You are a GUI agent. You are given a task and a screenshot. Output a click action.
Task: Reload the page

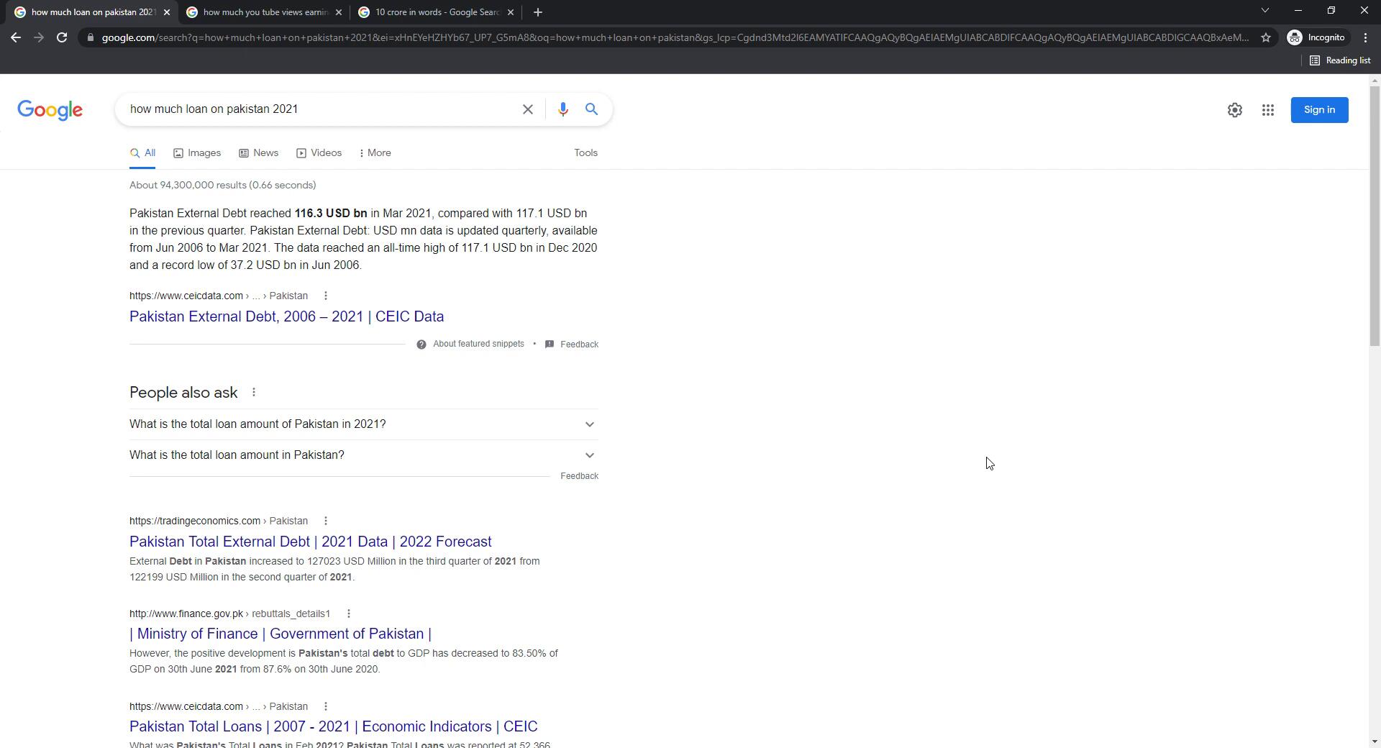pyautogui.click(x=62, y=37)
